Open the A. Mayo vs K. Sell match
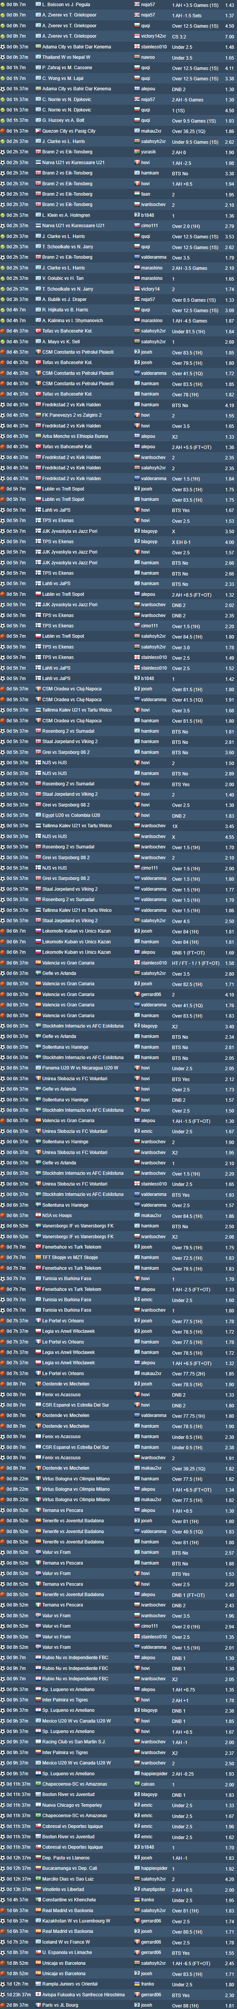This screenshot has width=237, height=2009. (x=60, y=342)
